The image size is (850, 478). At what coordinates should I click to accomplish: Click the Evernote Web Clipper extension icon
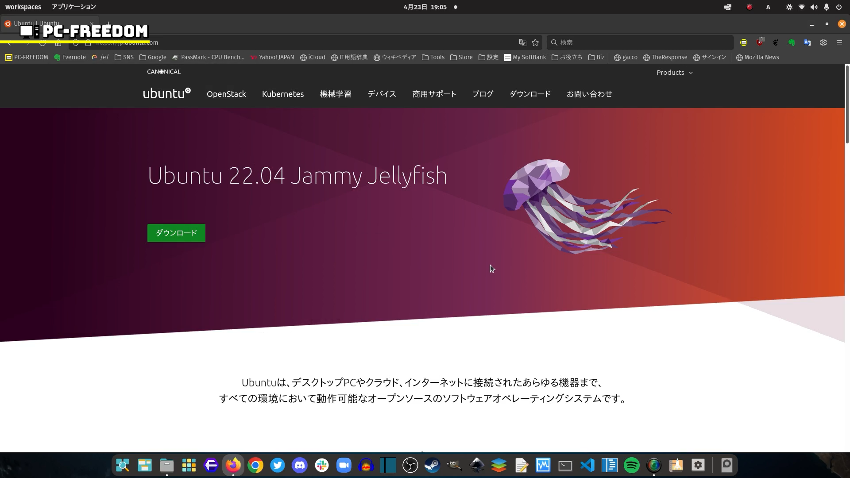pyautogui.click(x=792, y=42)
